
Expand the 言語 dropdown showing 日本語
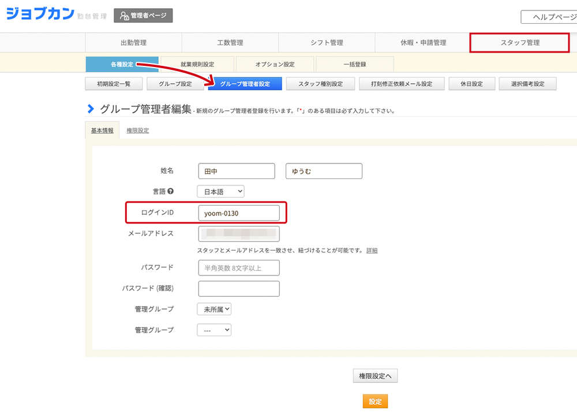tap(220, 191)
